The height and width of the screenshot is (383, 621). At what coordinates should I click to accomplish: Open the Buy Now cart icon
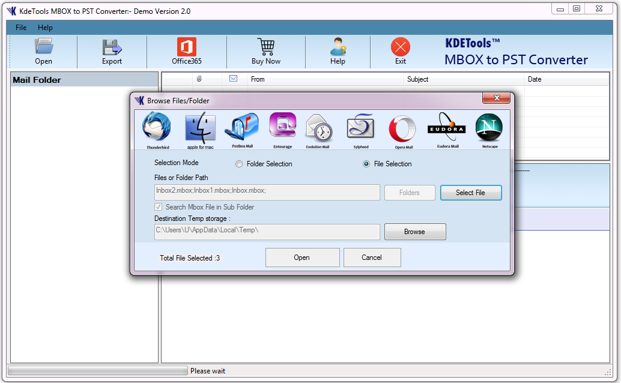(265, 52)
